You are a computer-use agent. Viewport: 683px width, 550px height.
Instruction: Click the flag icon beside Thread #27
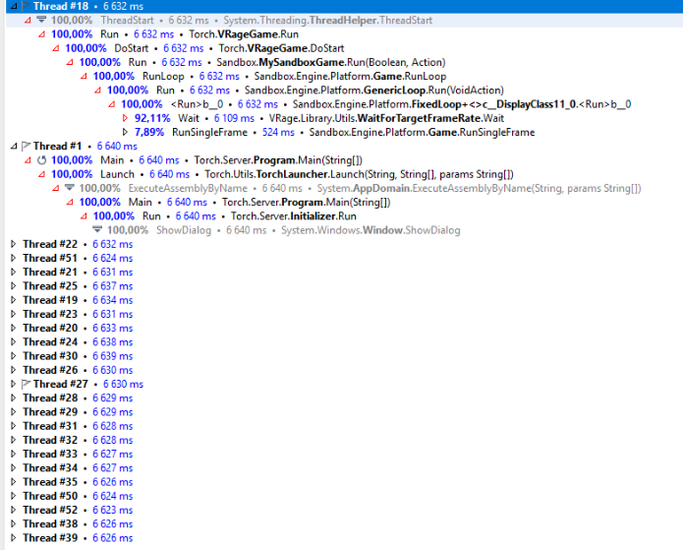click(26, 384)
